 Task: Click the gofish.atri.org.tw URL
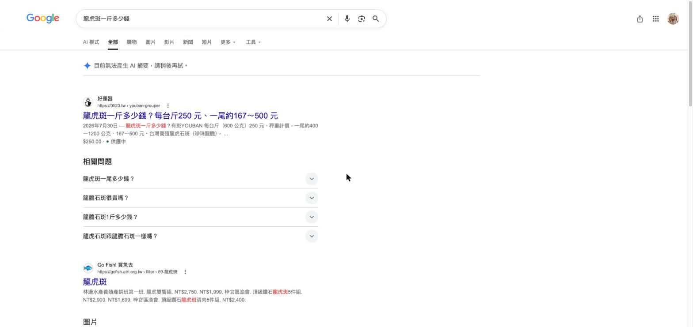(137, 272)
